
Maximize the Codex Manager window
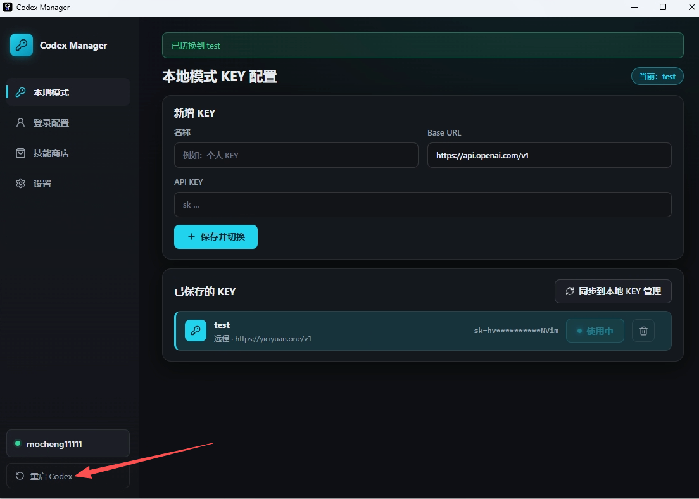click(x=663, y=7)
